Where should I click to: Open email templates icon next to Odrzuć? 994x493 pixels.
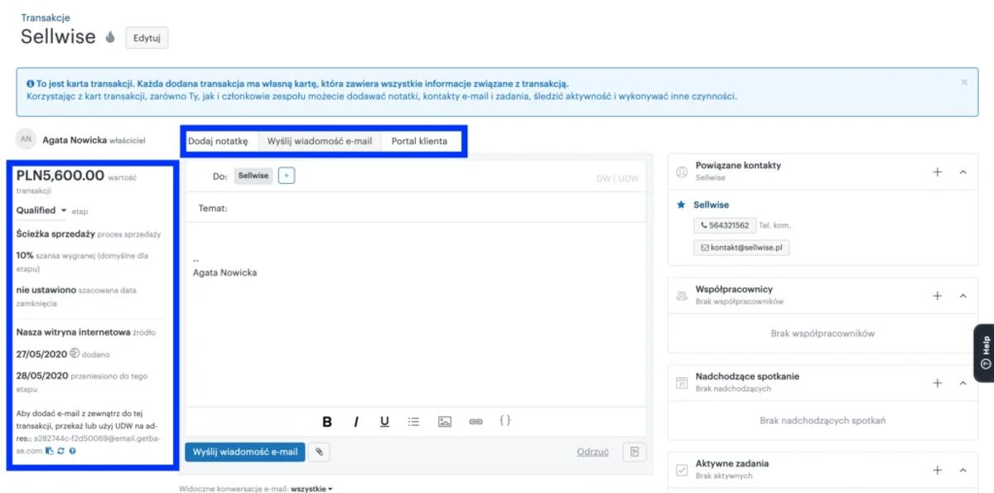635,452
